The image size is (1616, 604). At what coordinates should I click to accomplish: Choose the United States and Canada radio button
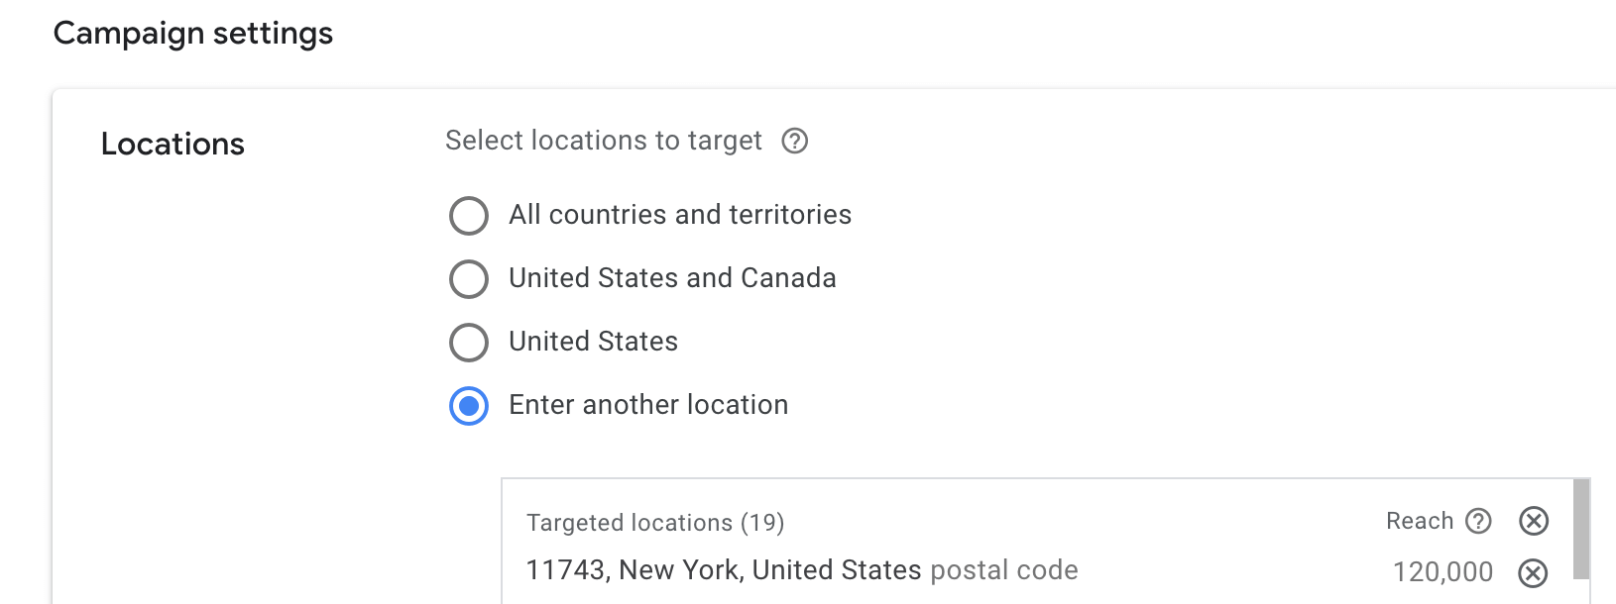click(x=469, y=278)
